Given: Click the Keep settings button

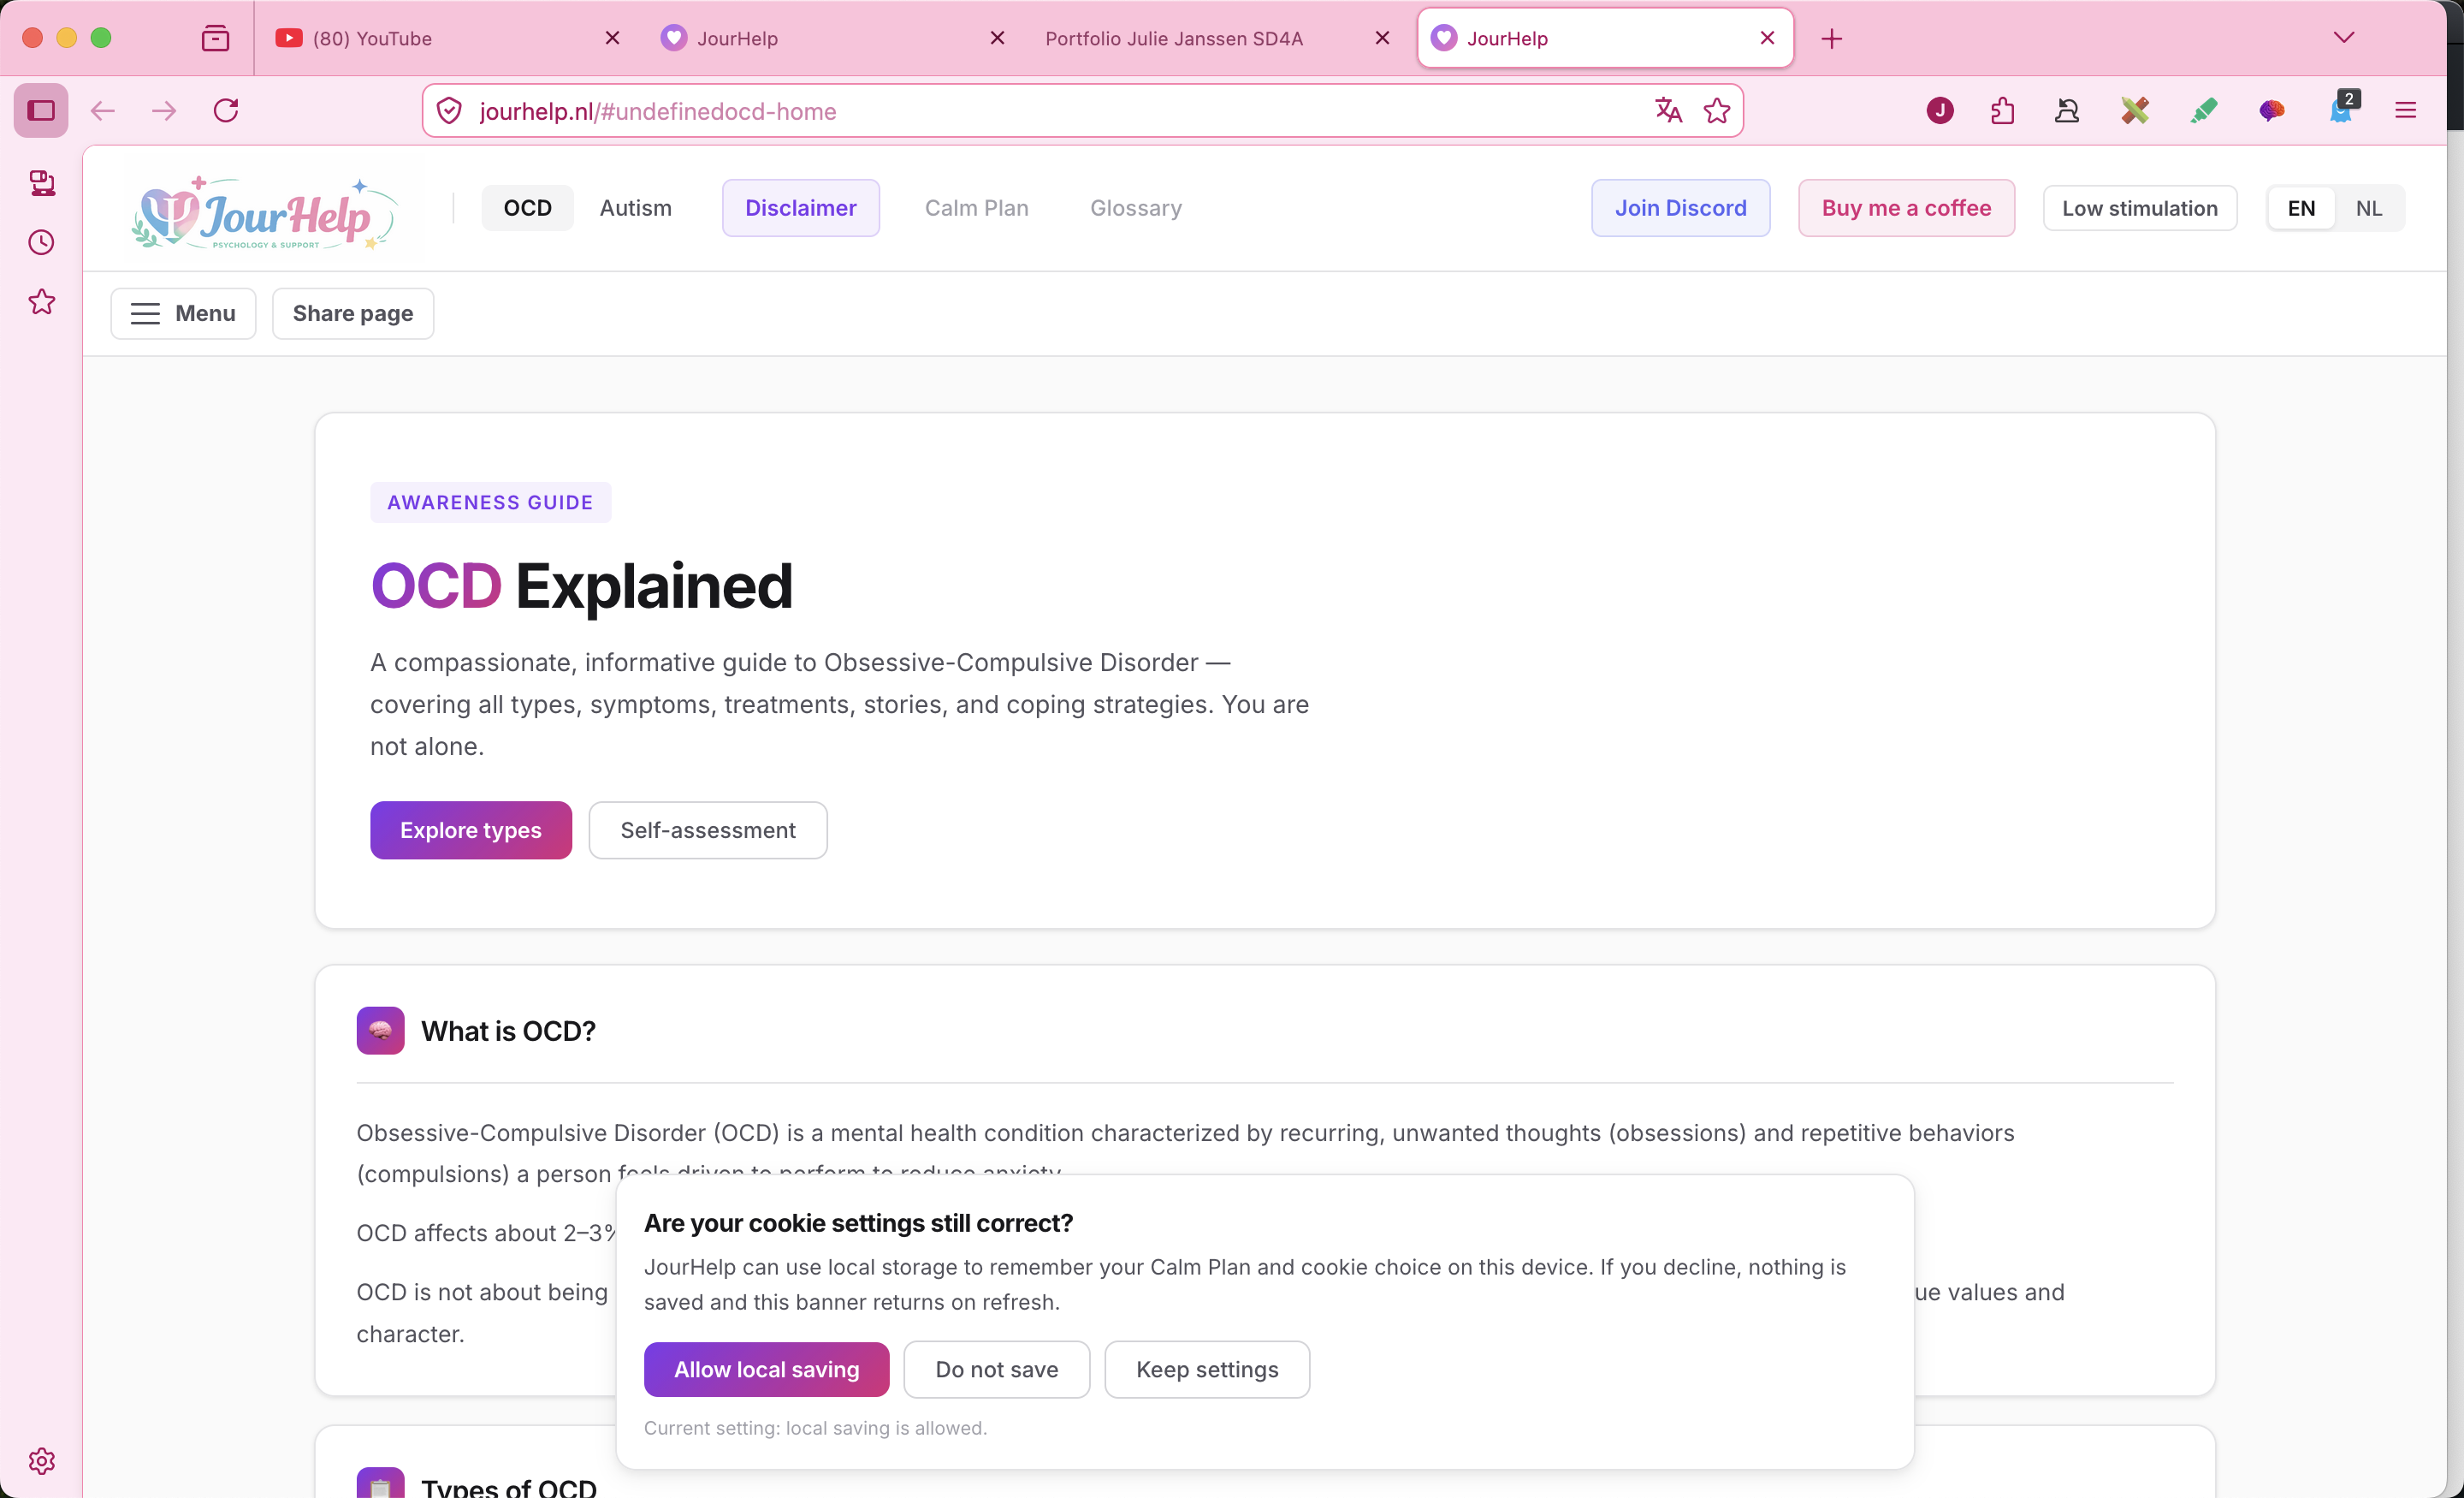Looking at the screenshot, I should click(x=1208, y=1369).
